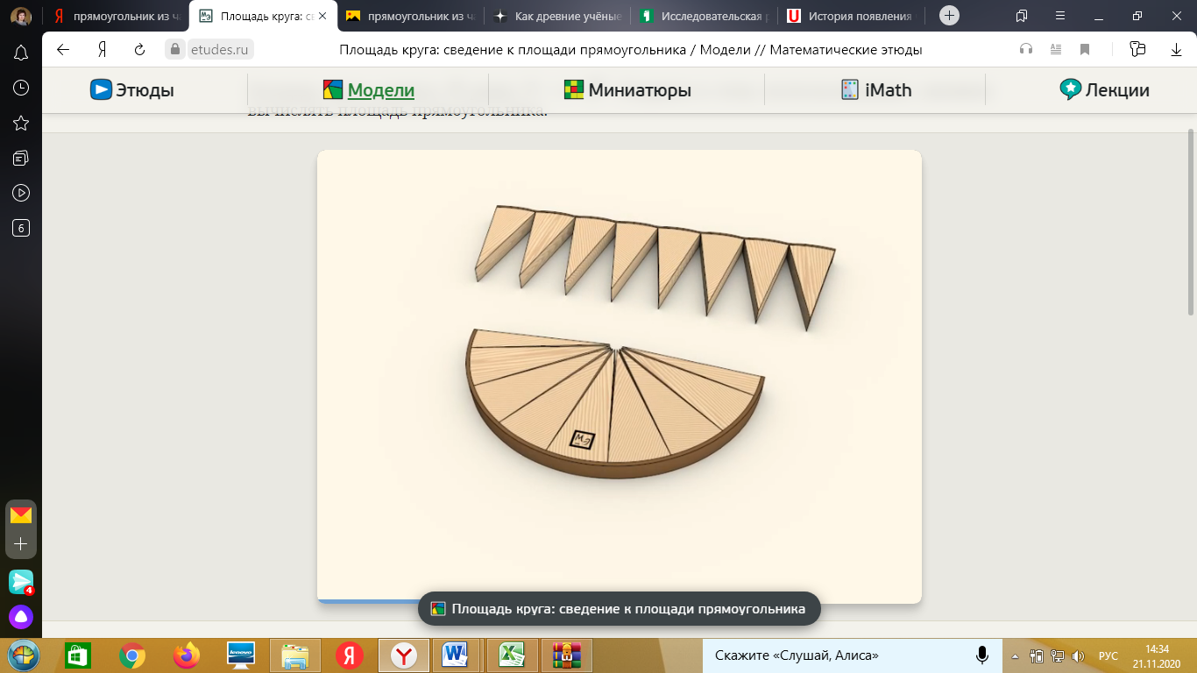Image resolution: width=1197 pixels, height=673 pixels.
Task: Open a new browser tab
Action: pyautogui.click(x=949, y=16)
